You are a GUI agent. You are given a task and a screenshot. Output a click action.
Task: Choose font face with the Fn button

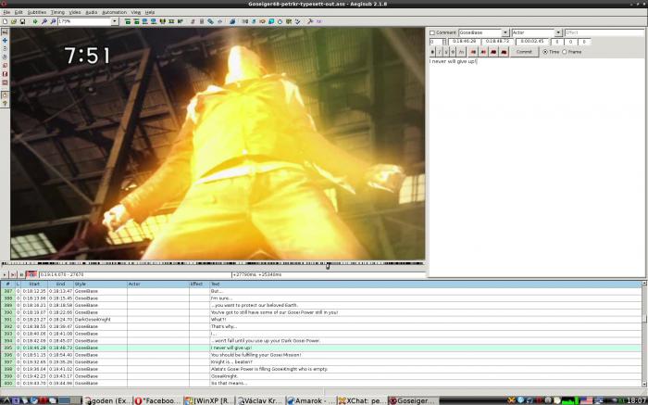point(461,52)
